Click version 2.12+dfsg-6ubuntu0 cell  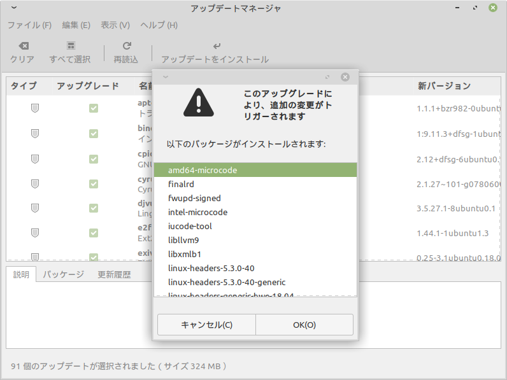459,159
